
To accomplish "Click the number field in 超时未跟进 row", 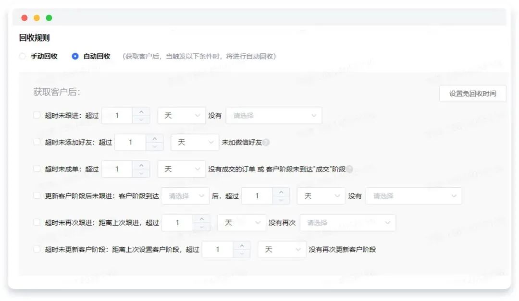I will point(117,115).
